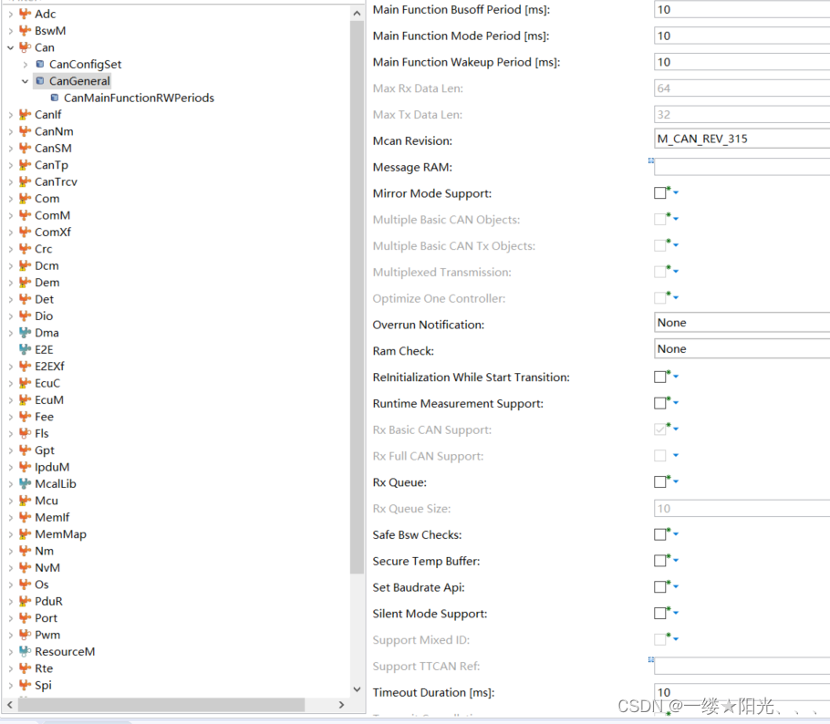
Task: Open the Overrun Notification dropdown
Action: [x=741, y=322]
